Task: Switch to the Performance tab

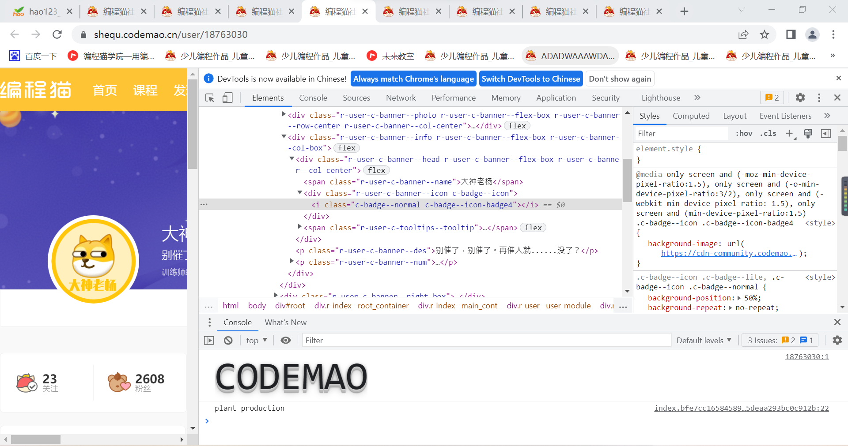Action: tap(454, 98)
